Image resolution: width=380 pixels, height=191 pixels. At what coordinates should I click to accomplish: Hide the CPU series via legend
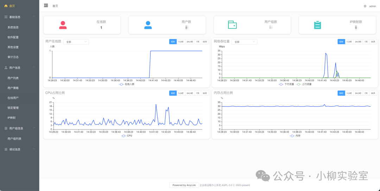pyautogui.click(x=127, y=135)
